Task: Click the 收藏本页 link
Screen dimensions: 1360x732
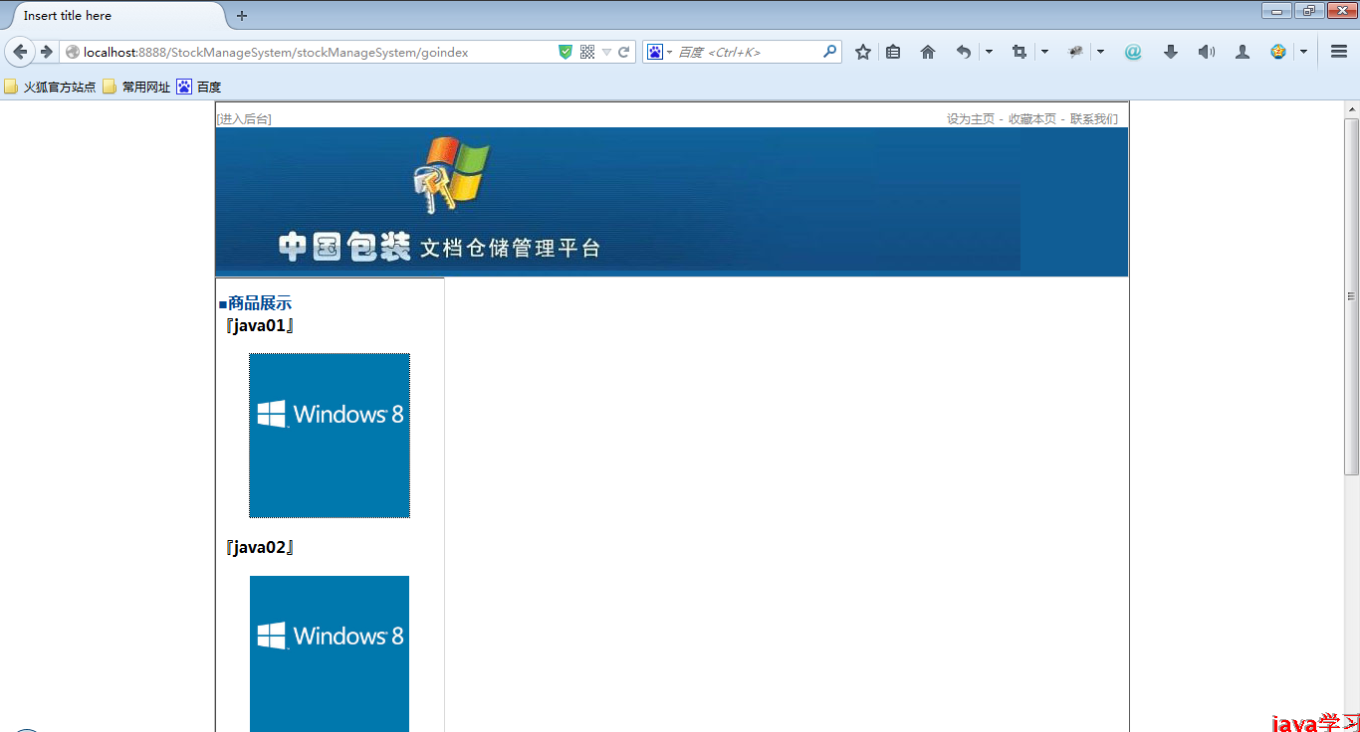Action: click(1032, 119)
